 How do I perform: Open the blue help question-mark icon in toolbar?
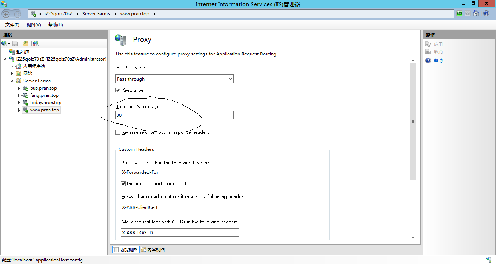tap(486, 13)
